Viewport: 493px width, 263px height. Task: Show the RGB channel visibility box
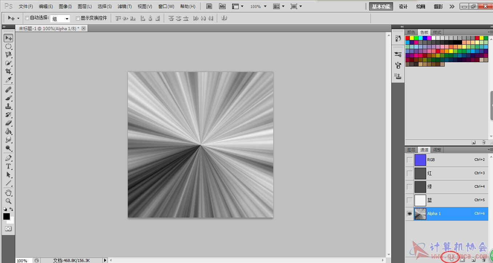pos(410,160)
